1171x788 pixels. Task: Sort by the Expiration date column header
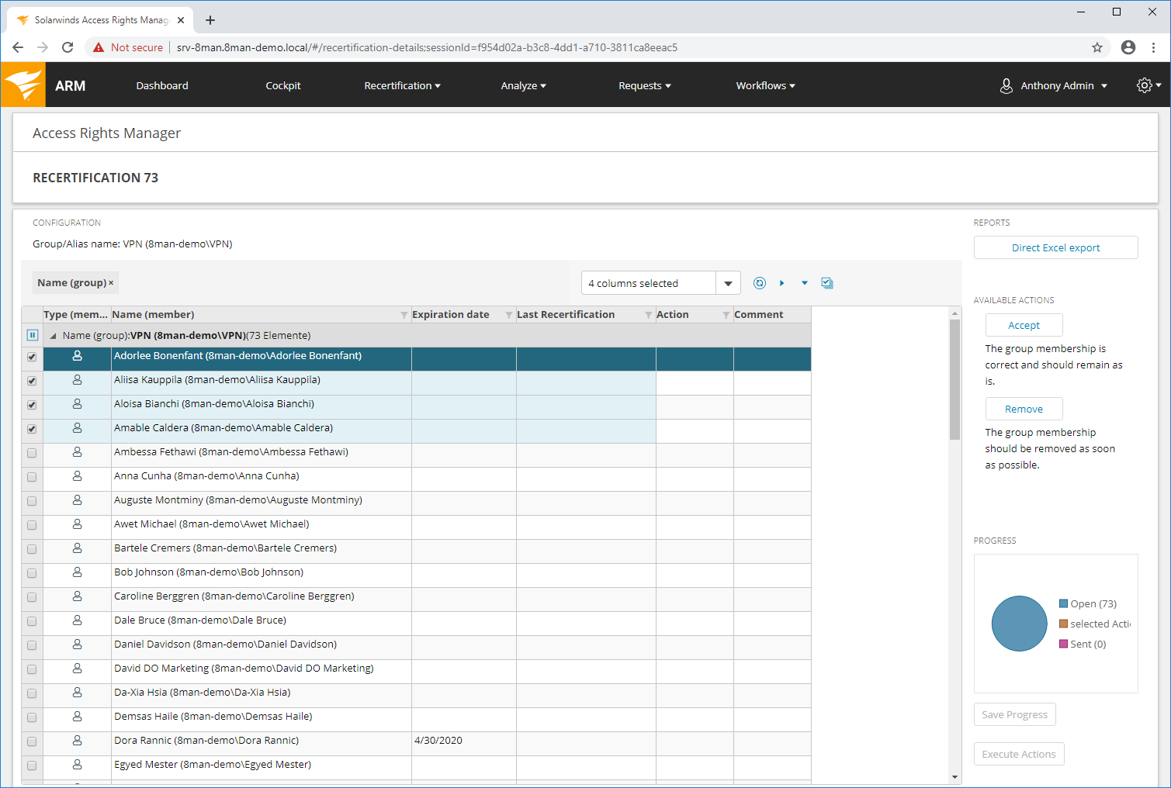coord(450,314)
